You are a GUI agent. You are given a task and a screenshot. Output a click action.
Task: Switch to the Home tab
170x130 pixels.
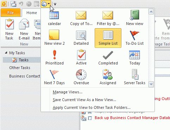[32, 13]
